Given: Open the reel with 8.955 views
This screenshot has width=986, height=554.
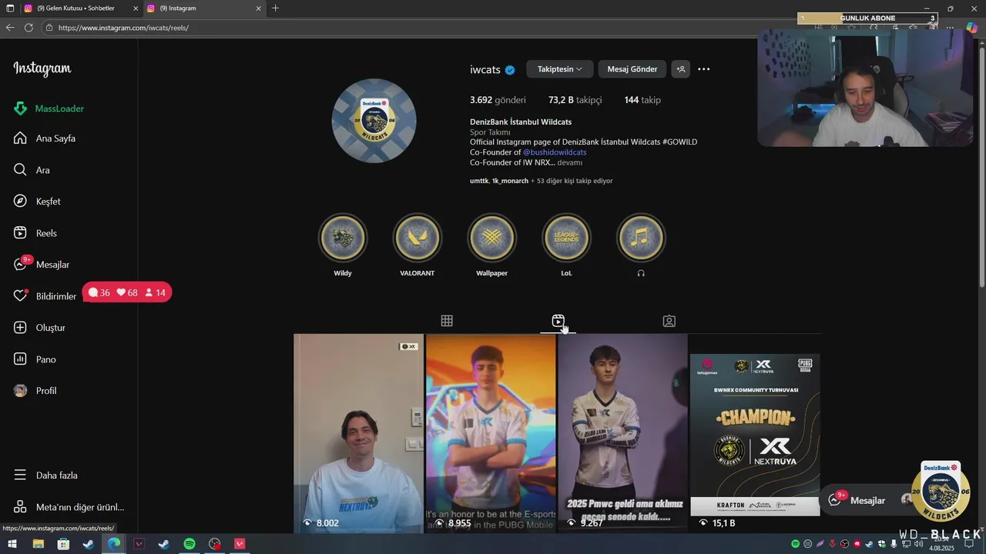Looking at the screenshot, I should [491, 433].
